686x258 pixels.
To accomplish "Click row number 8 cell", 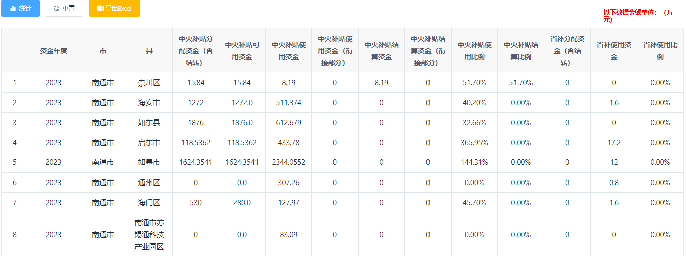I will point(15,235).
